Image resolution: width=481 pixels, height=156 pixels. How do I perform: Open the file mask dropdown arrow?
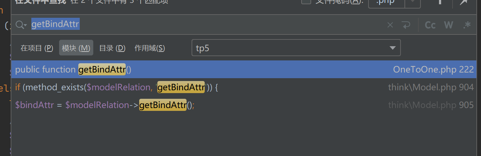[413, 2]
